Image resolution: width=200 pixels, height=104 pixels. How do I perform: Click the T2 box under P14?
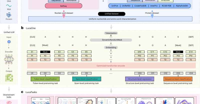tap(191, 60)
